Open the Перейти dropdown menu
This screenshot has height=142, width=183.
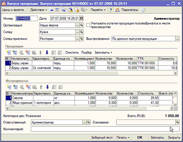(98, 10)
